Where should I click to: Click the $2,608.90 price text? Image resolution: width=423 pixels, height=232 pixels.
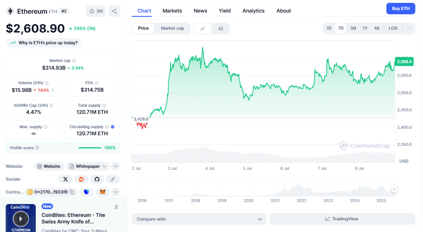tap(35, 28)
